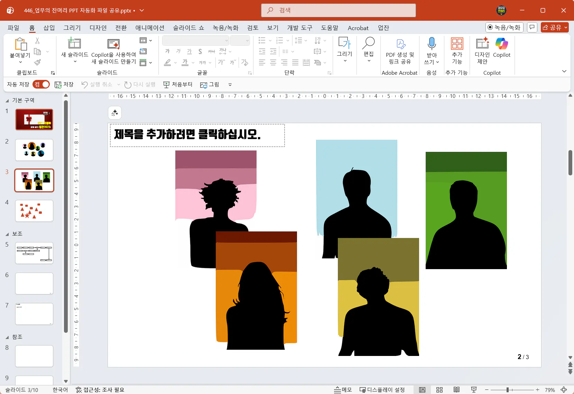Click the New Slide icon
This screenshot has width=574, height=394.
click(74, 44)
